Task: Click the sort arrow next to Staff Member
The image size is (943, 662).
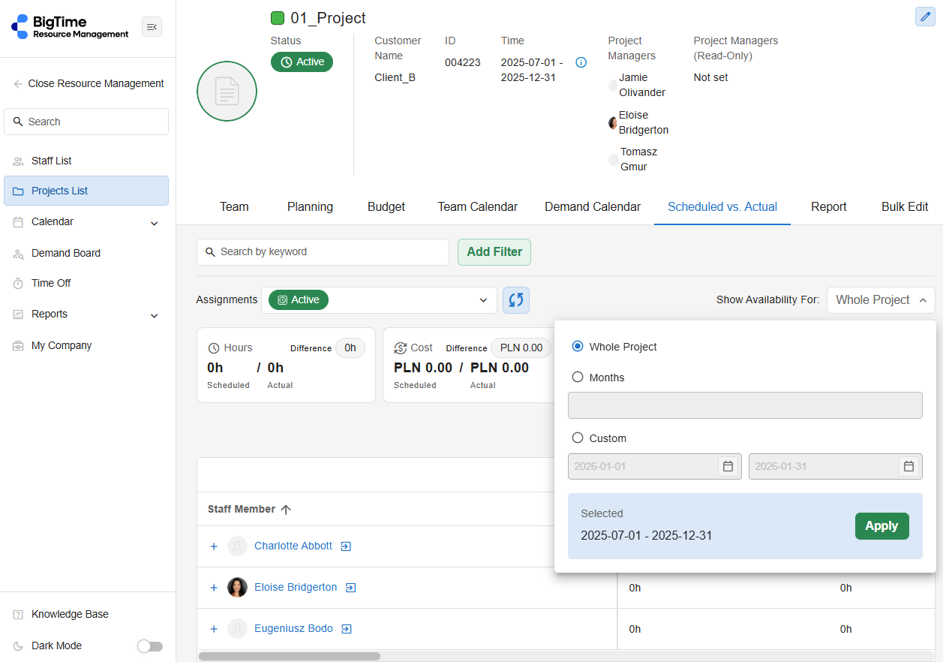Action: coord(286,510)
